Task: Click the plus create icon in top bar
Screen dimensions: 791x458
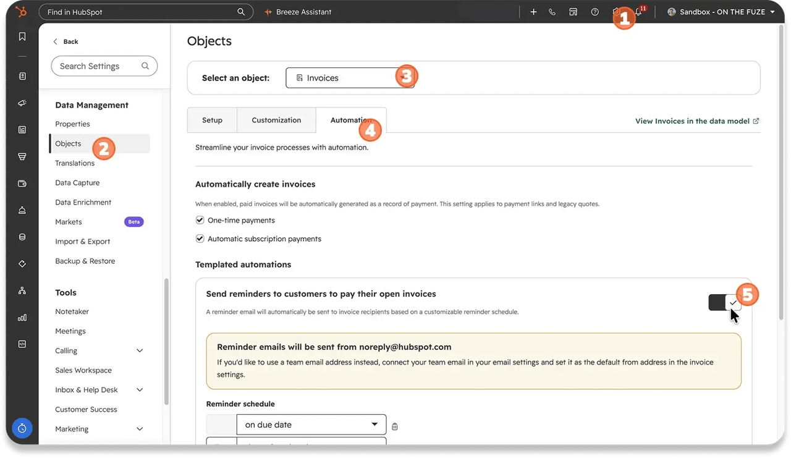Action: (x=533, y=12)
